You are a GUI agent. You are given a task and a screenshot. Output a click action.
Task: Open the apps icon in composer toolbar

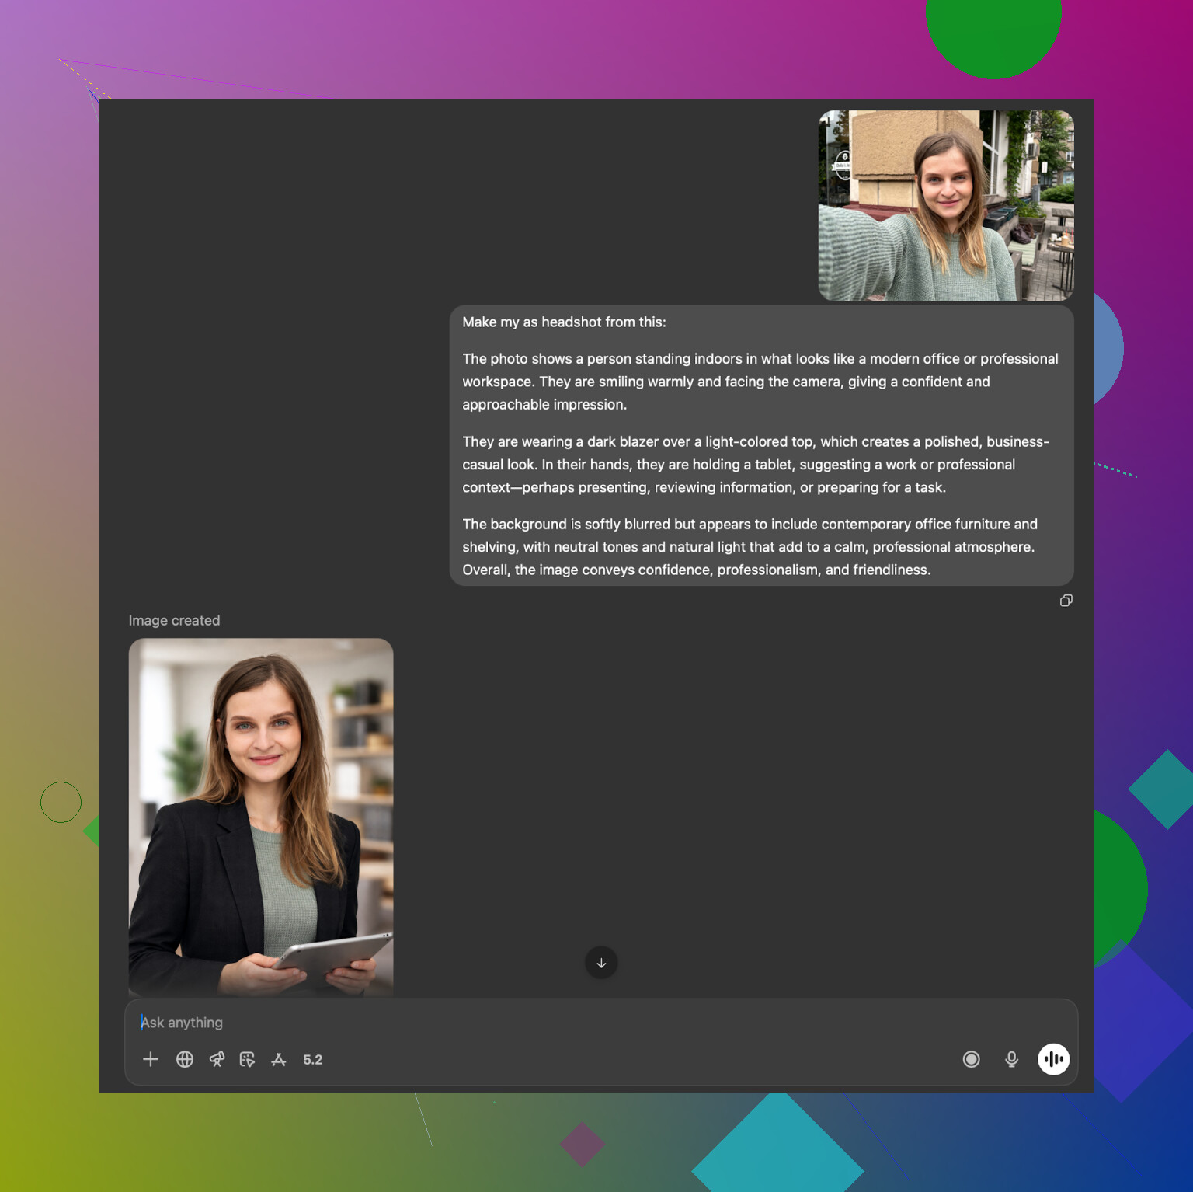coord(279,1059)
